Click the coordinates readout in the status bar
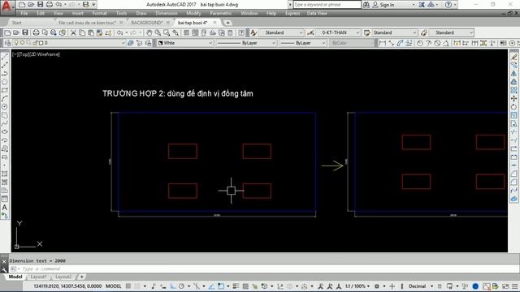This screenshot has height=292, width=520. click(x=67, y=286)
